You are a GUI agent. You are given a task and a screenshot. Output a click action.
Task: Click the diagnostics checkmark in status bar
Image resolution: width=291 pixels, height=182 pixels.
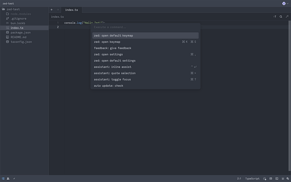pyautogui.click(x=14, y=178)
